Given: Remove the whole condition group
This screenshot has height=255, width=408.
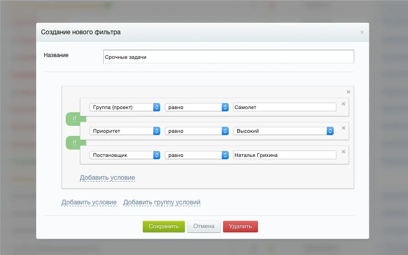Looking at the screenshot, I should [348, 92].
